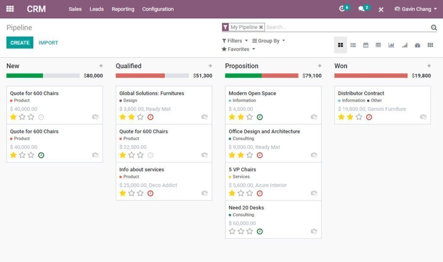Open the messaging conversations panel
443x262 pixels.
pos(363,9)
